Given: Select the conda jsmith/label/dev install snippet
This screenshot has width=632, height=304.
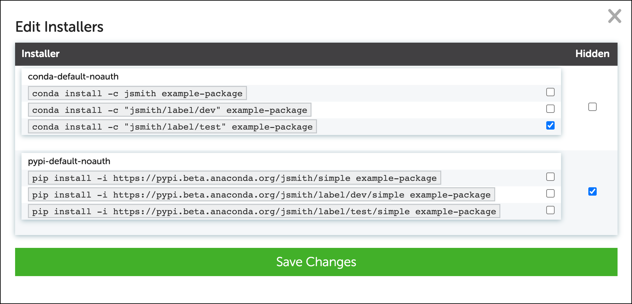Looking at the screenshot, I should click(170, 110).
